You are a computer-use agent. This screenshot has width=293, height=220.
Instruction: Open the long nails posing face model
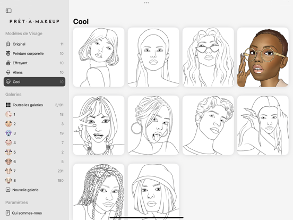click(263, 125)
